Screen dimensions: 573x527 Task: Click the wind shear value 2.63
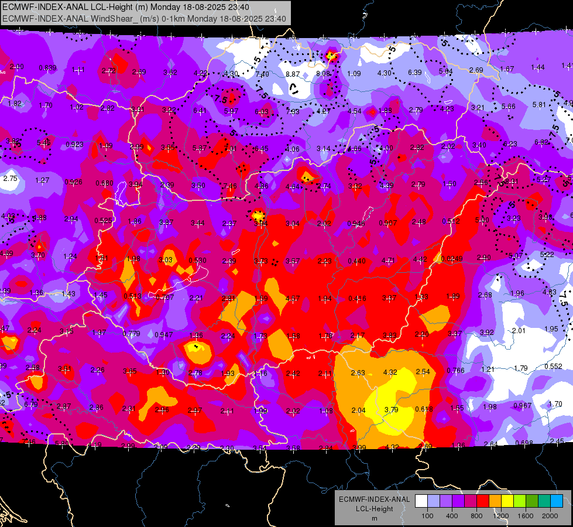pos(358,372)
